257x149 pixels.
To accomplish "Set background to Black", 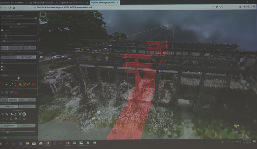I will tap(20, 48).
